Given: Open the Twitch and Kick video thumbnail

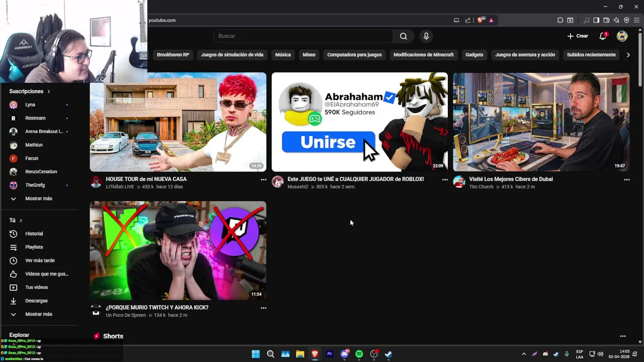Looking at the screenshot, I should pos(178,250).
